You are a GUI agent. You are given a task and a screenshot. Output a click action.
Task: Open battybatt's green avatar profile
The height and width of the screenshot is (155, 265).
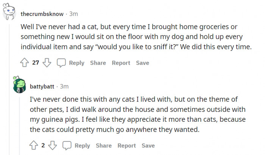(20, 87)
